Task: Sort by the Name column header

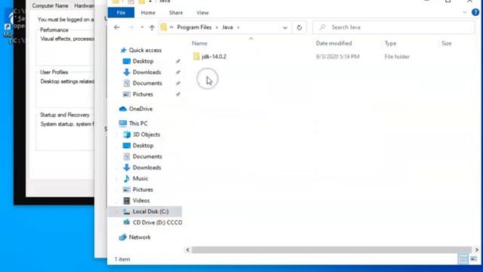Action: coord(199,44)
